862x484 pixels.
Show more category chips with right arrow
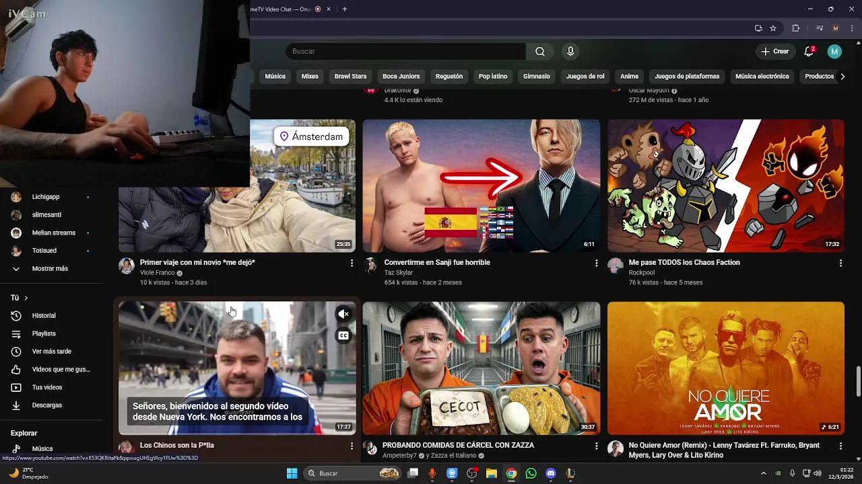pyautogui.click(x=842, y=77)
